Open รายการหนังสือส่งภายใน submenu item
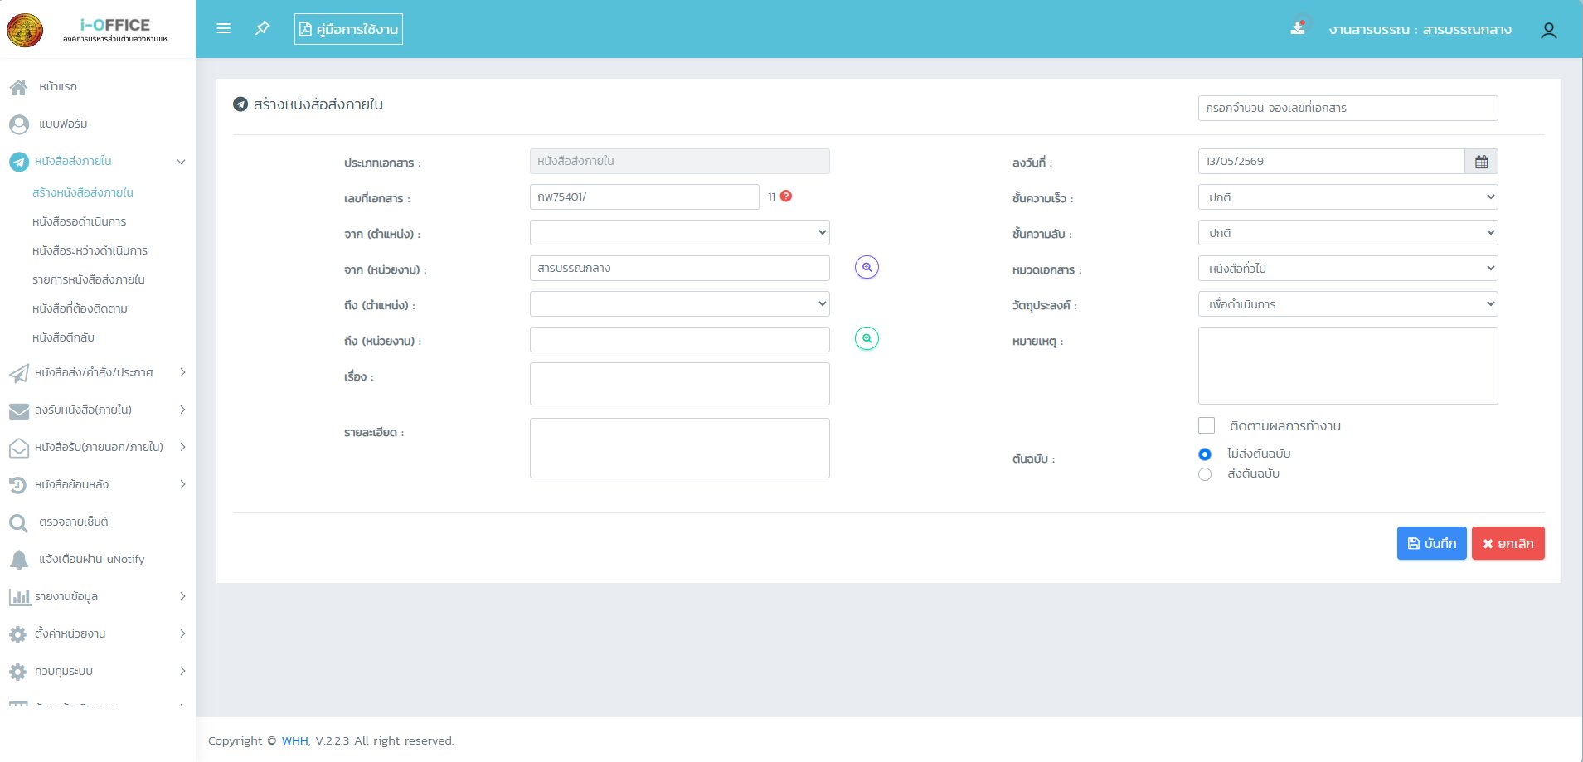Screen dimensions: 1583x762 tap(89, 279)
